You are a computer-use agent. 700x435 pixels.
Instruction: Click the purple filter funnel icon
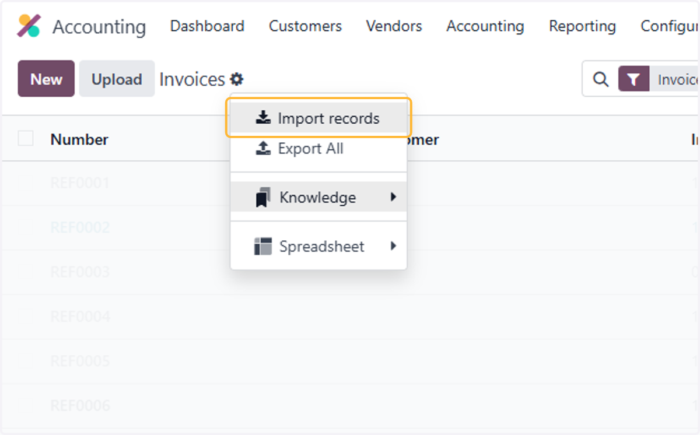click(633, 79)
